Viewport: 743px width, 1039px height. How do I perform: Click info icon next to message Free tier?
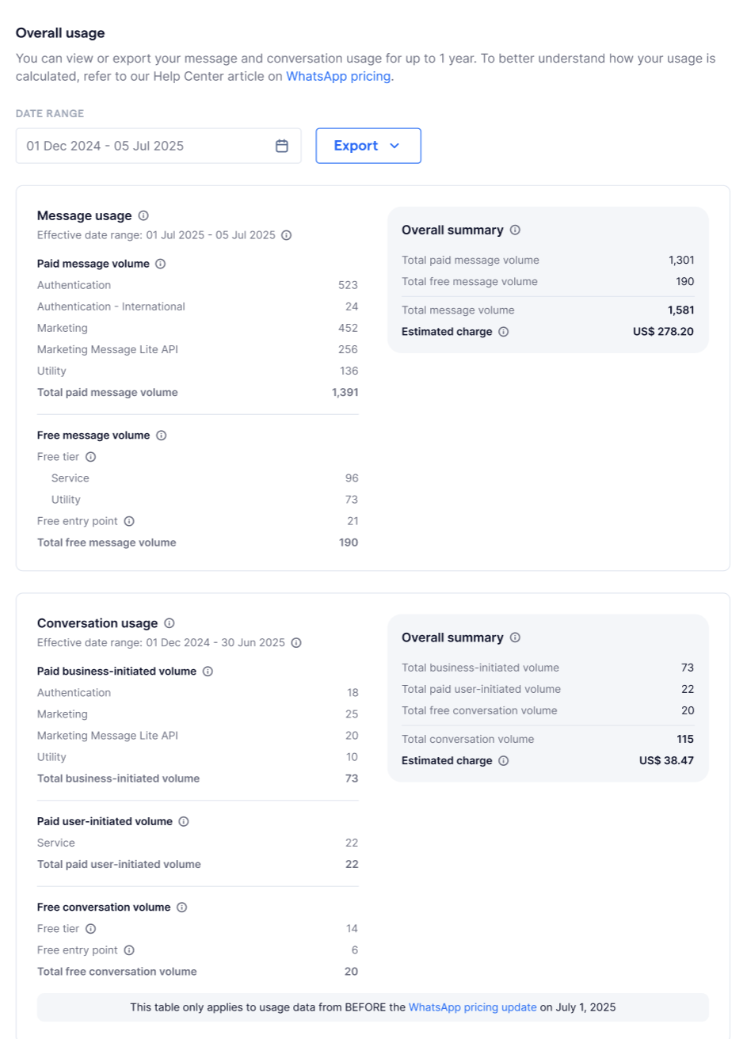(91, 457)
